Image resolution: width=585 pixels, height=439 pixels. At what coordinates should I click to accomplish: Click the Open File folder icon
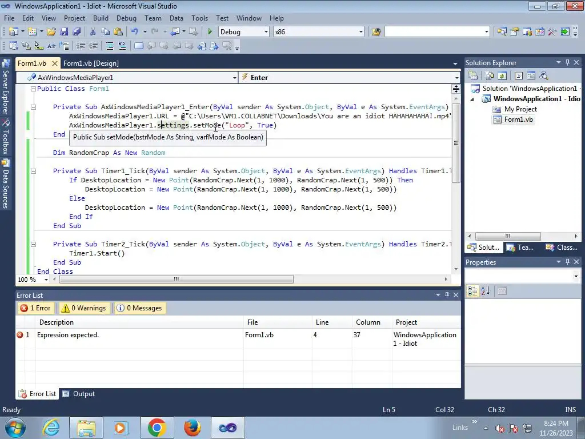51,32
